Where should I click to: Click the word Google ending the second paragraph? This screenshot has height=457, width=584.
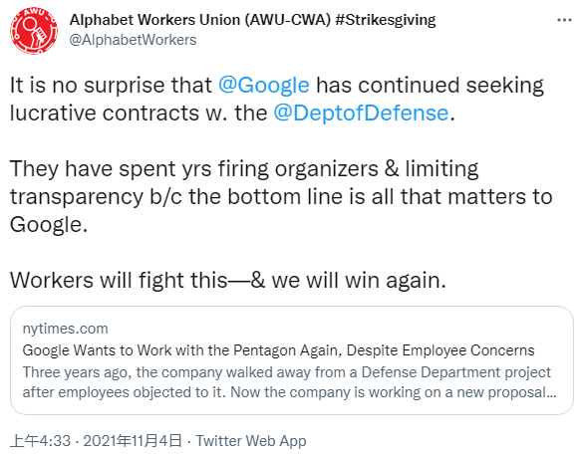pyautogui.click(x=49, y=224)
